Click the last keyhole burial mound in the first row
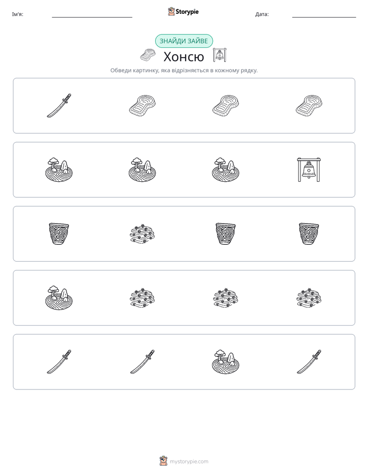 [x=309, y=105]
